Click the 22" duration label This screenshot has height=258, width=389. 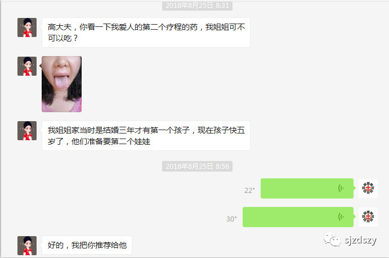pos(249,191)
